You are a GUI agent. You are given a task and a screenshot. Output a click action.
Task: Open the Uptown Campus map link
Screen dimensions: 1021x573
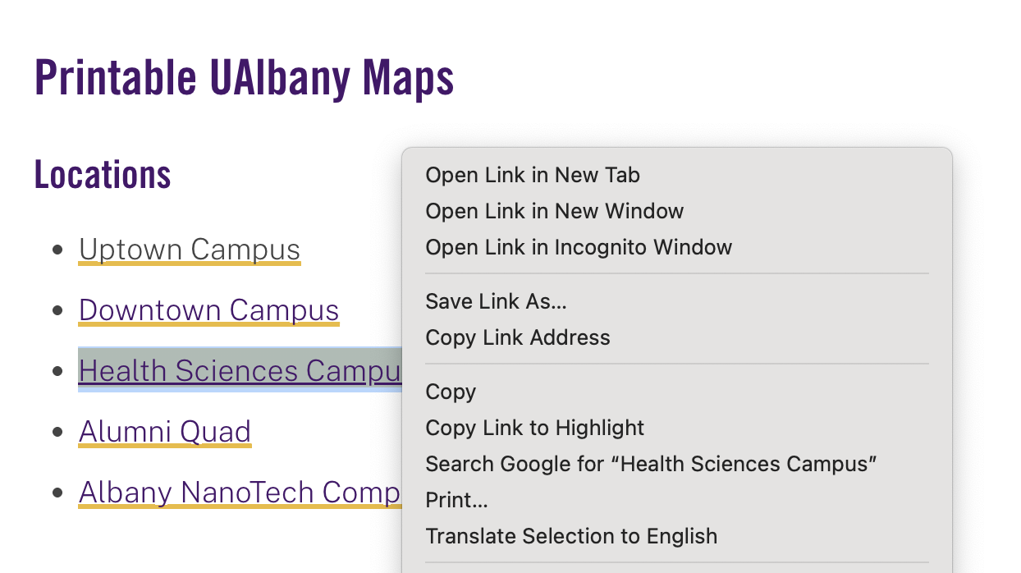coord(190,249)
